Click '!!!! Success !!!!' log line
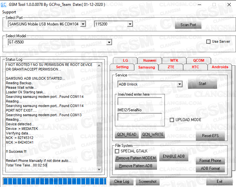 [x=16, y=151]
